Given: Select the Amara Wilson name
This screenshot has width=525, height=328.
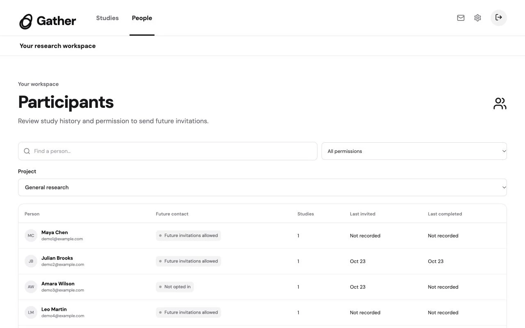Looking at the screenshot, I should 58,284.
